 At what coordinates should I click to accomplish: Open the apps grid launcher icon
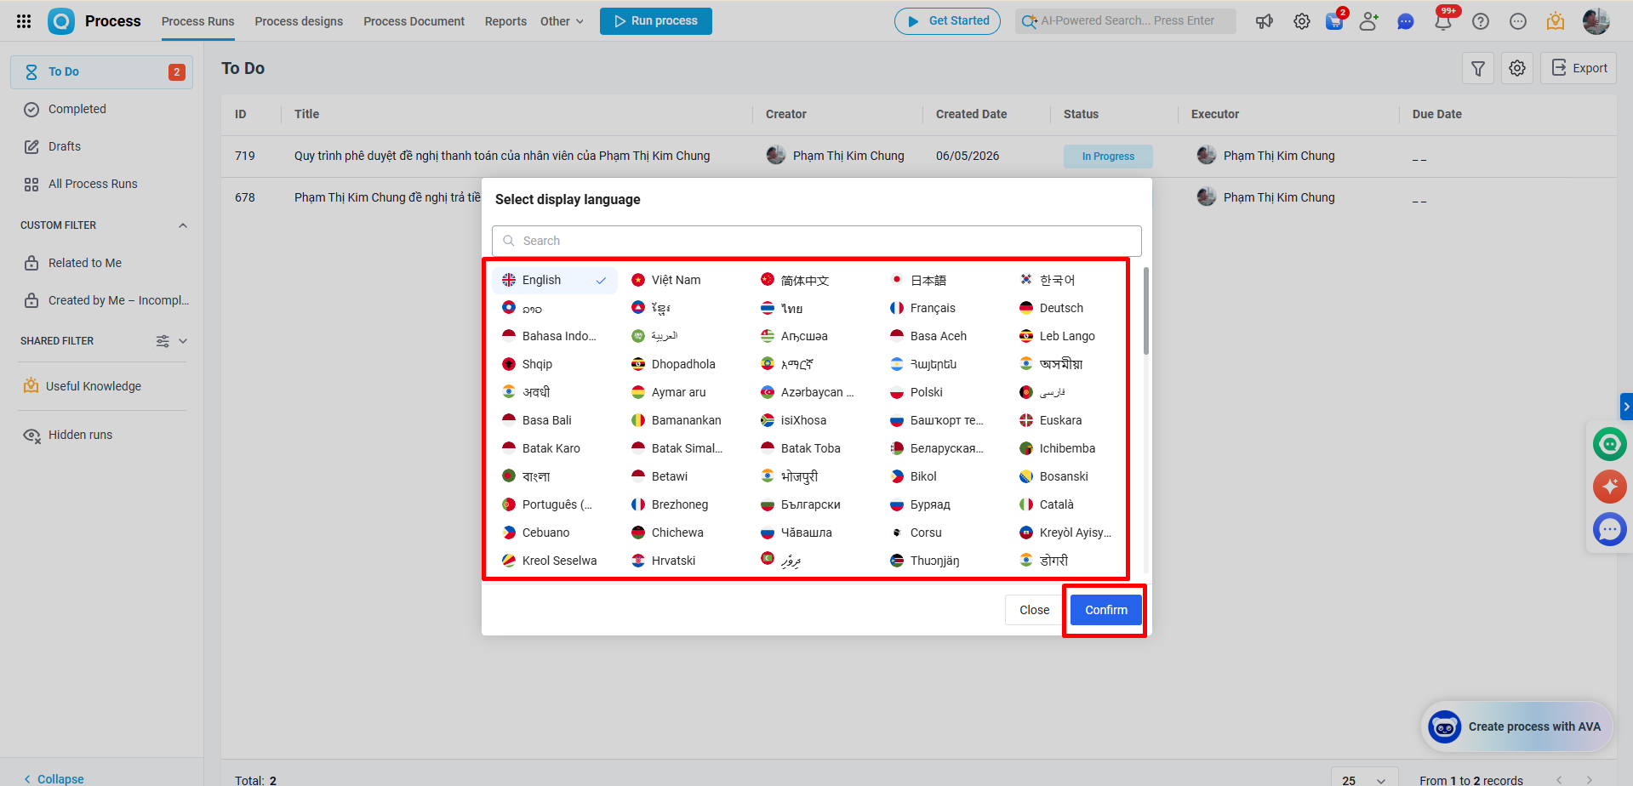pos(24,21)
